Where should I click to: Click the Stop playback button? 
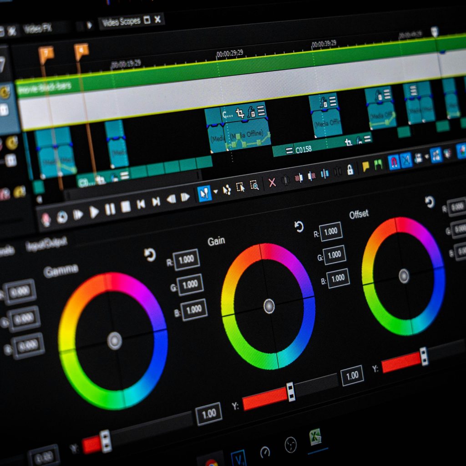point(126,207)
